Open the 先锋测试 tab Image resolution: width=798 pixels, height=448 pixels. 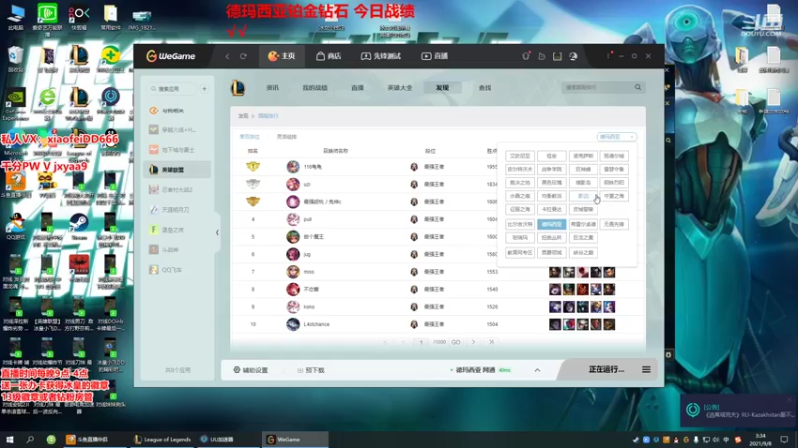click(x=381, y=56)
